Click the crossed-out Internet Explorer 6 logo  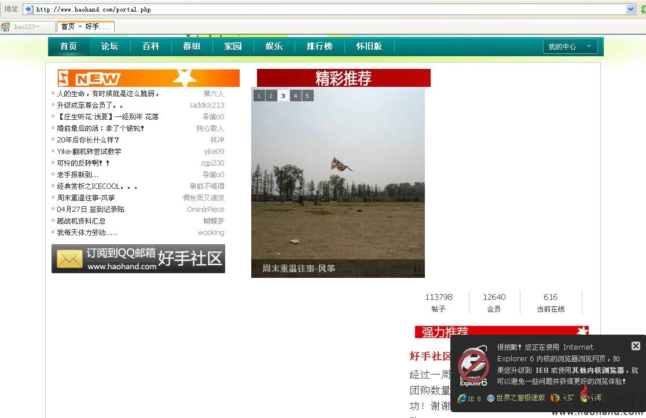474,365
